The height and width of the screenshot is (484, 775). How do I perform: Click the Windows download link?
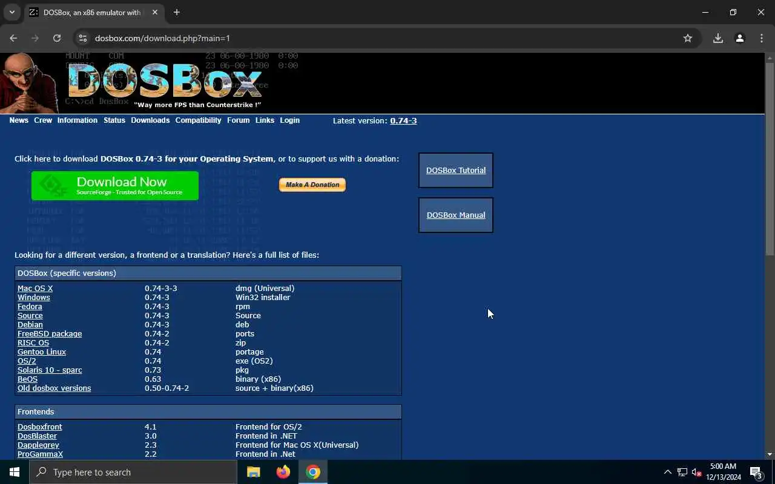(34, 298)
